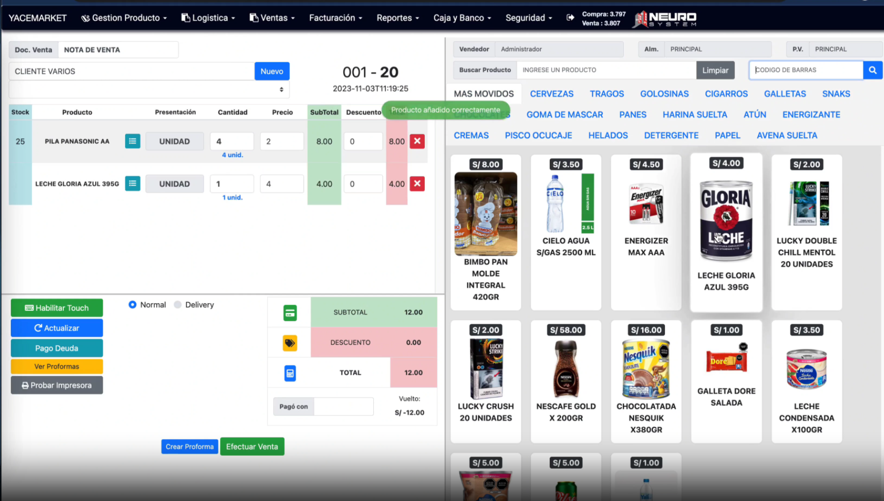Open the empty select below CLIENTE VARIOS
Viewport: 884px width, 501px height.
pos(149,89)
